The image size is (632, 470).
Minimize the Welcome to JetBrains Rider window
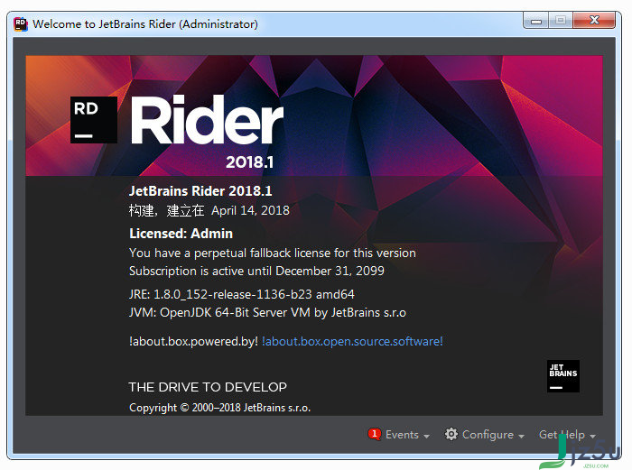[x=535, y=21]
